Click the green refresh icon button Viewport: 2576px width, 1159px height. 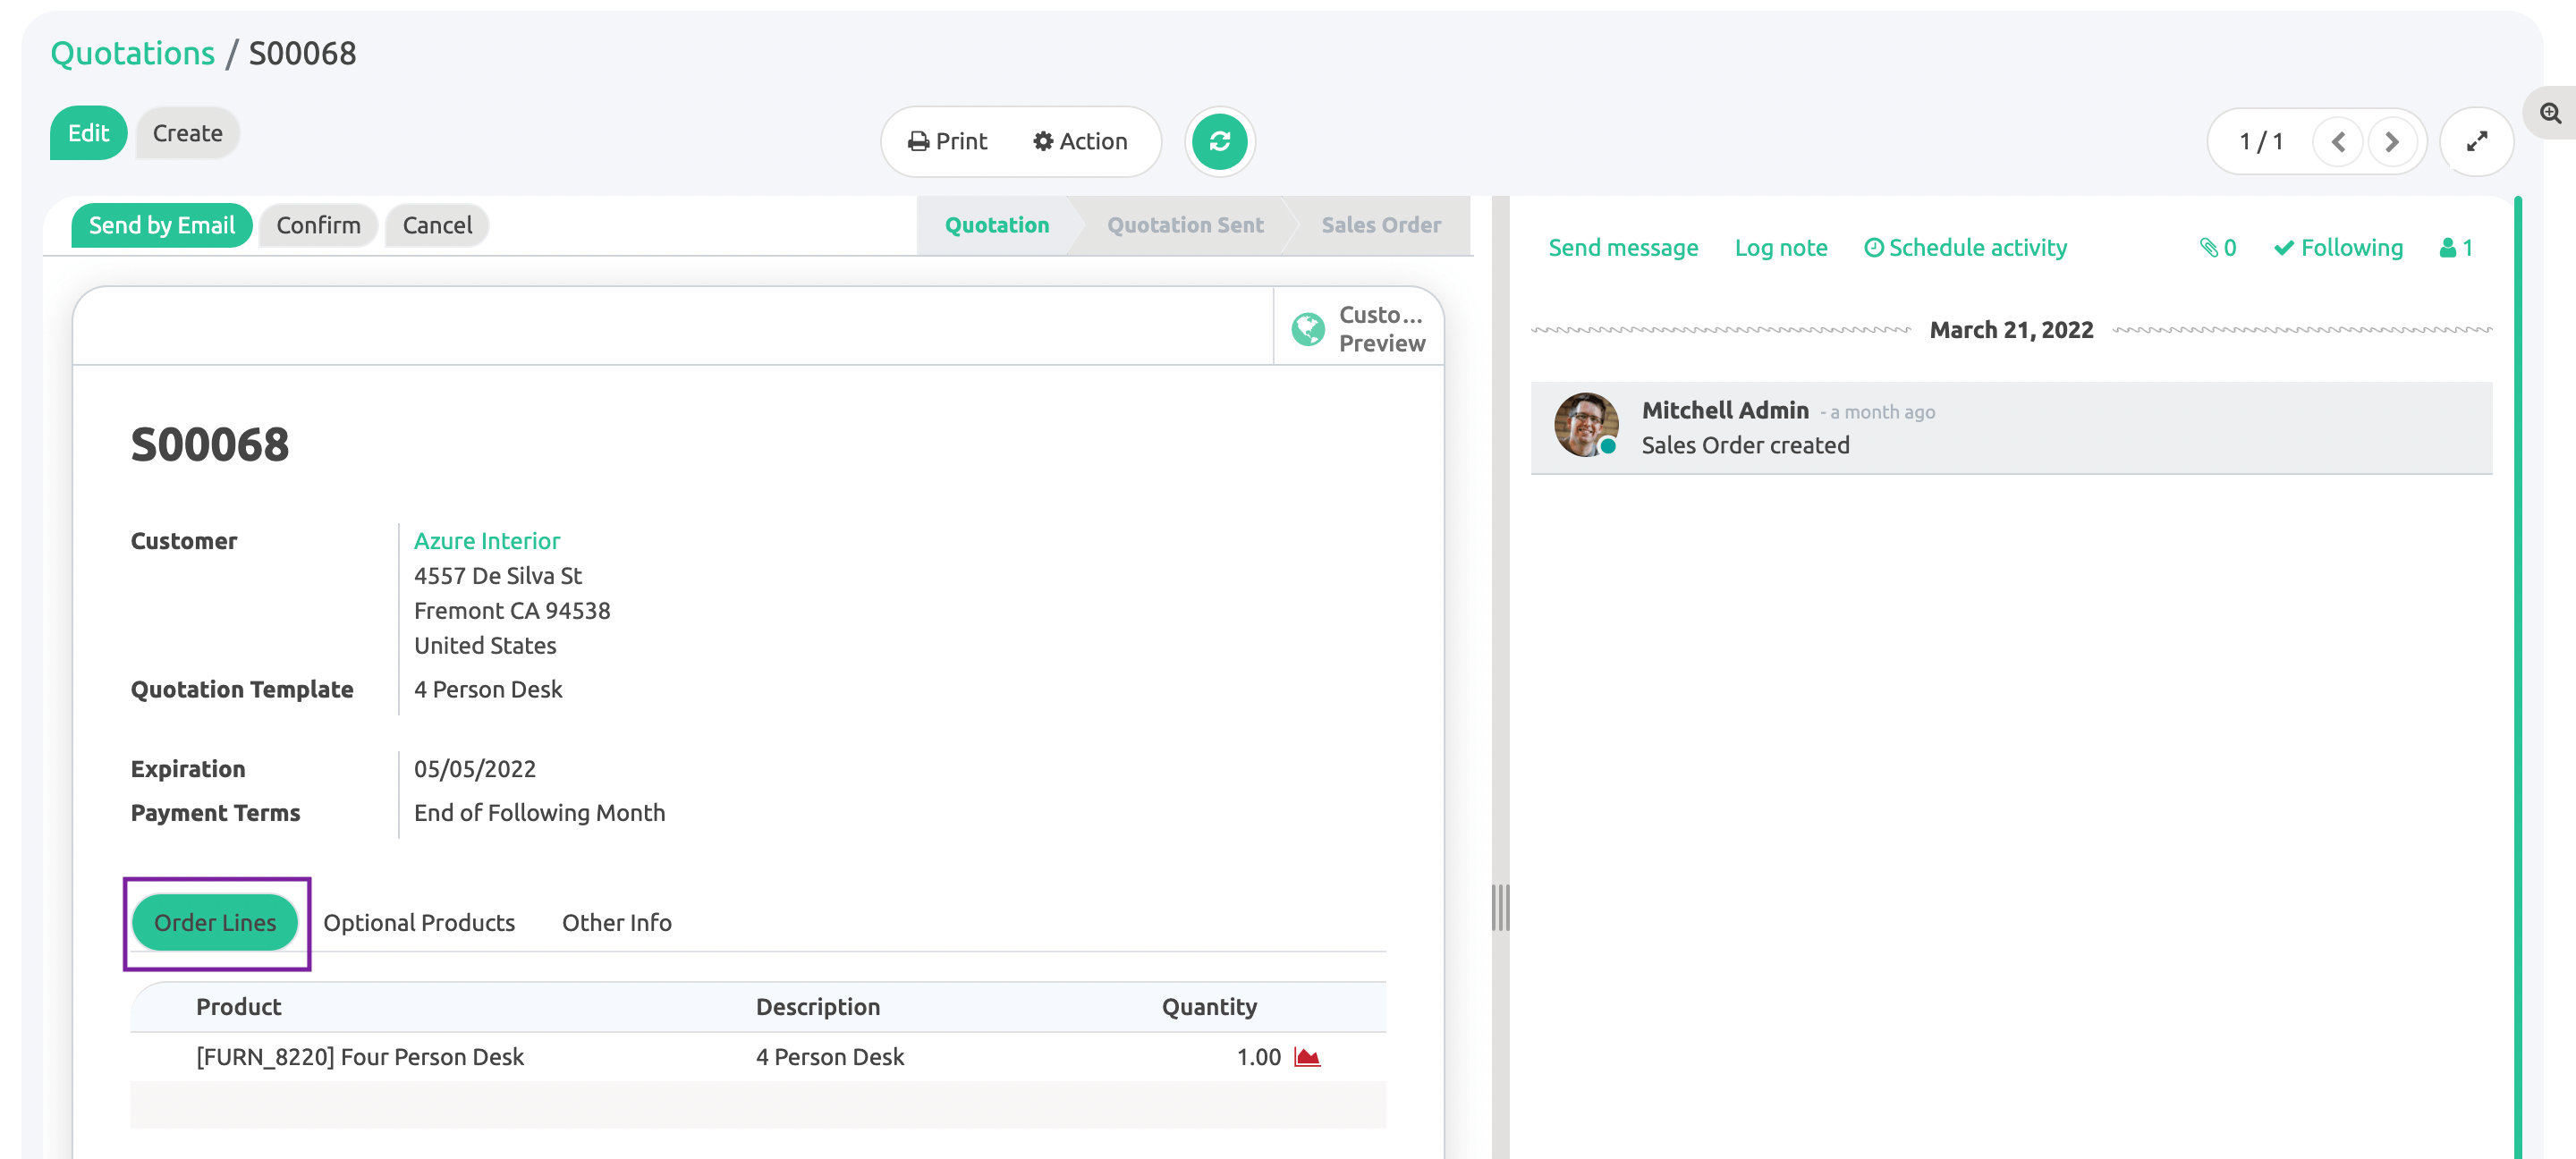click(x=1219, y=142)
